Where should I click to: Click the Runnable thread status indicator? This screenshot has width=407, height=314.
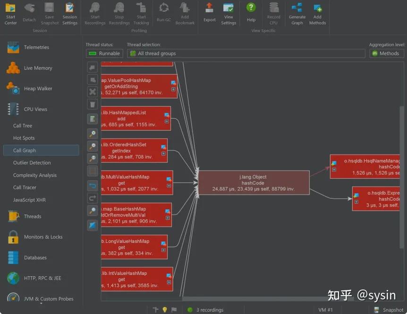pyautogui.click(x=104, y=53)
